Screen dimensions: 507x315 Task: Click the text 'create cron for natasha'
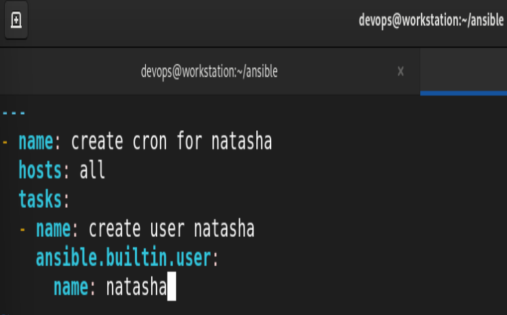point(171,141)
